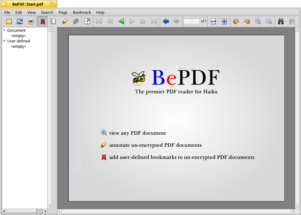This screenshot has height=215, width=301.
Task: Toggle full screen mode icon
Action: click(87, 21)
